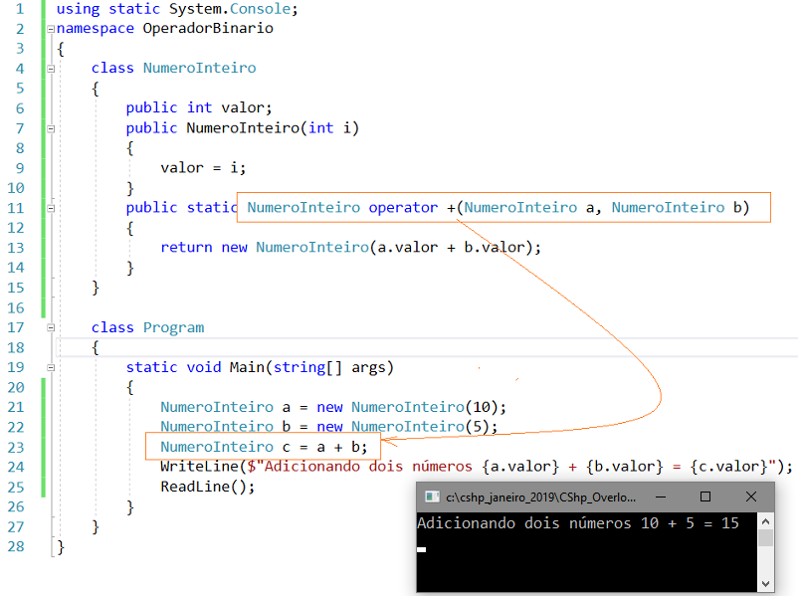Click 'Console' in the using statement
The height and width of the screenshot is (597, 802).
coord(260,9)
